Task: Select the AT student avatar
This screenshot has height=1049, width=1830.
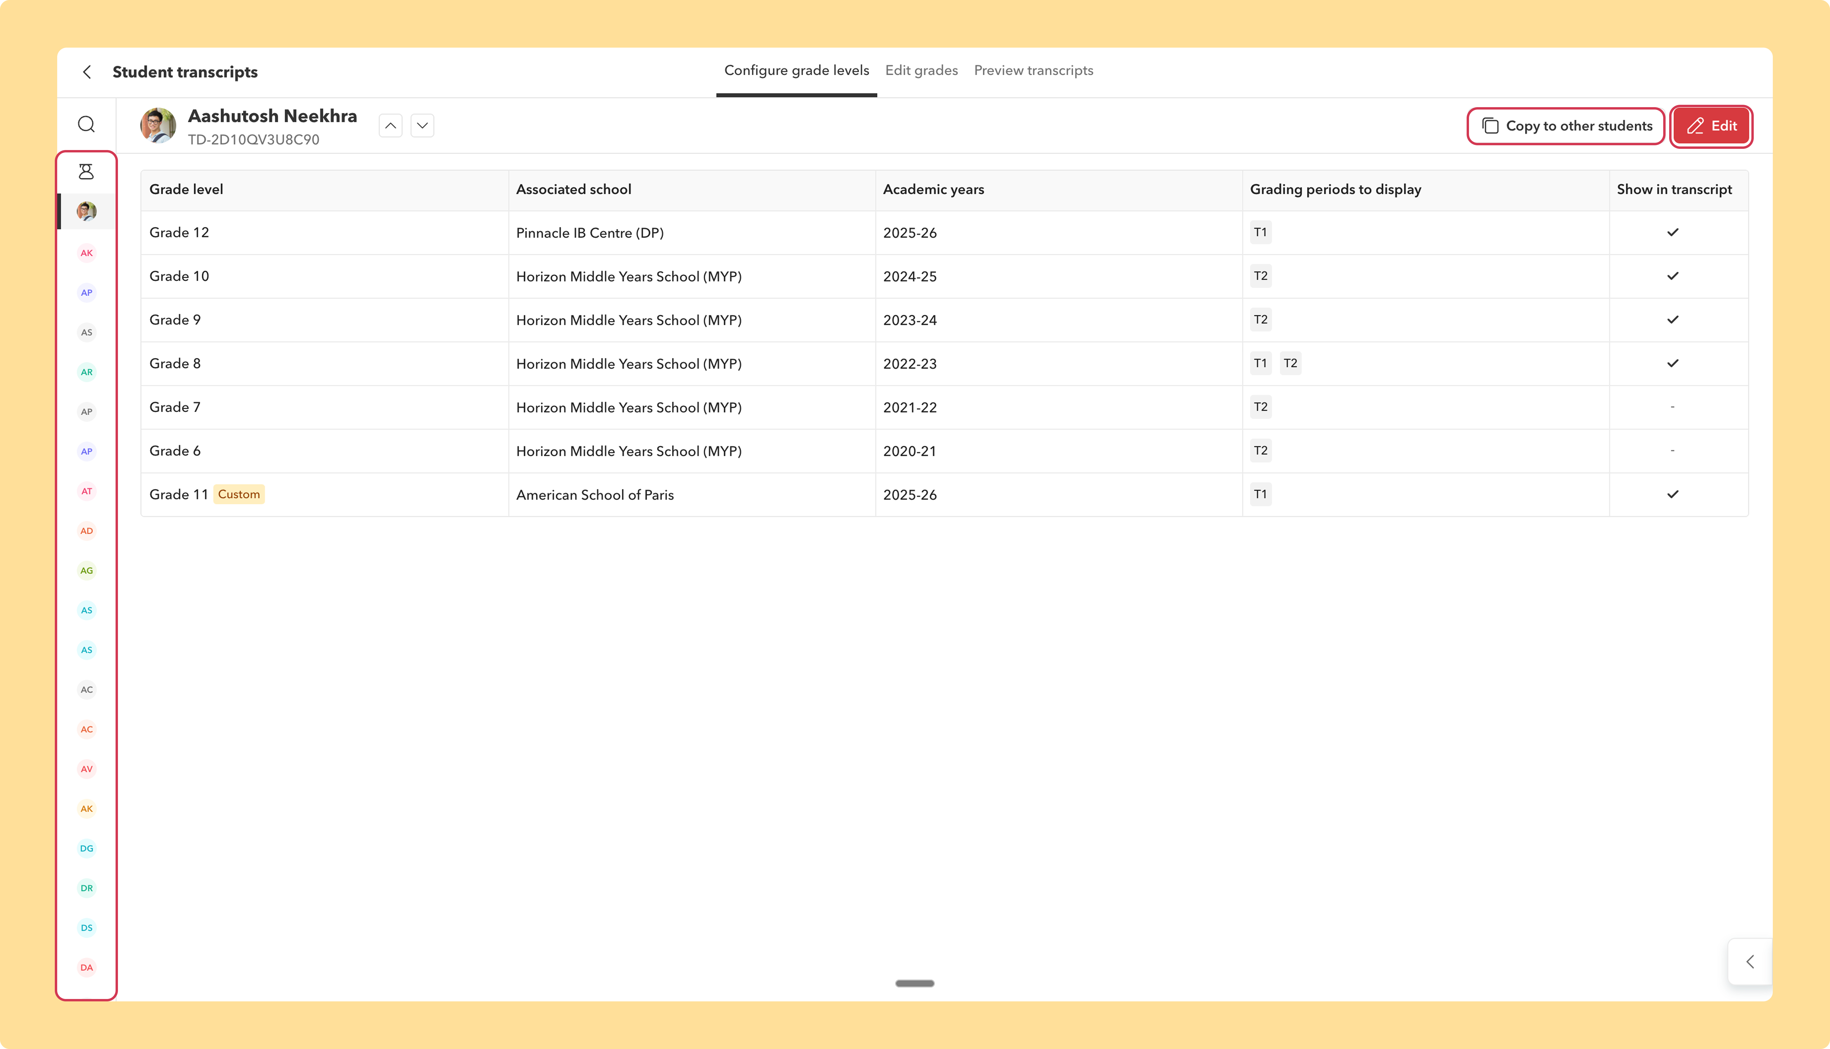Action: (x=86, y=491)
